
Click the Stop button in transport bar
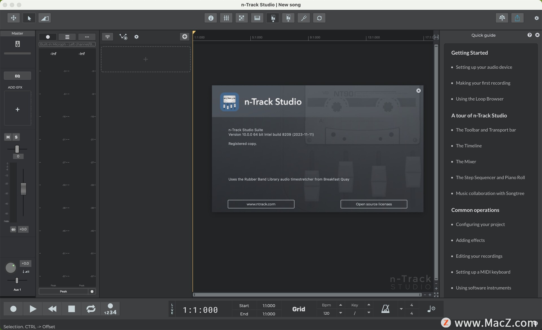pyautogui.click(x=72, y=309)
